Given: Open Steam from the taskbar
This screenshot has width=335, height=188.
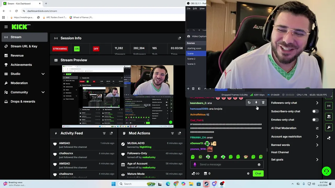Looking at the screenshot, I should pos(206,184).
